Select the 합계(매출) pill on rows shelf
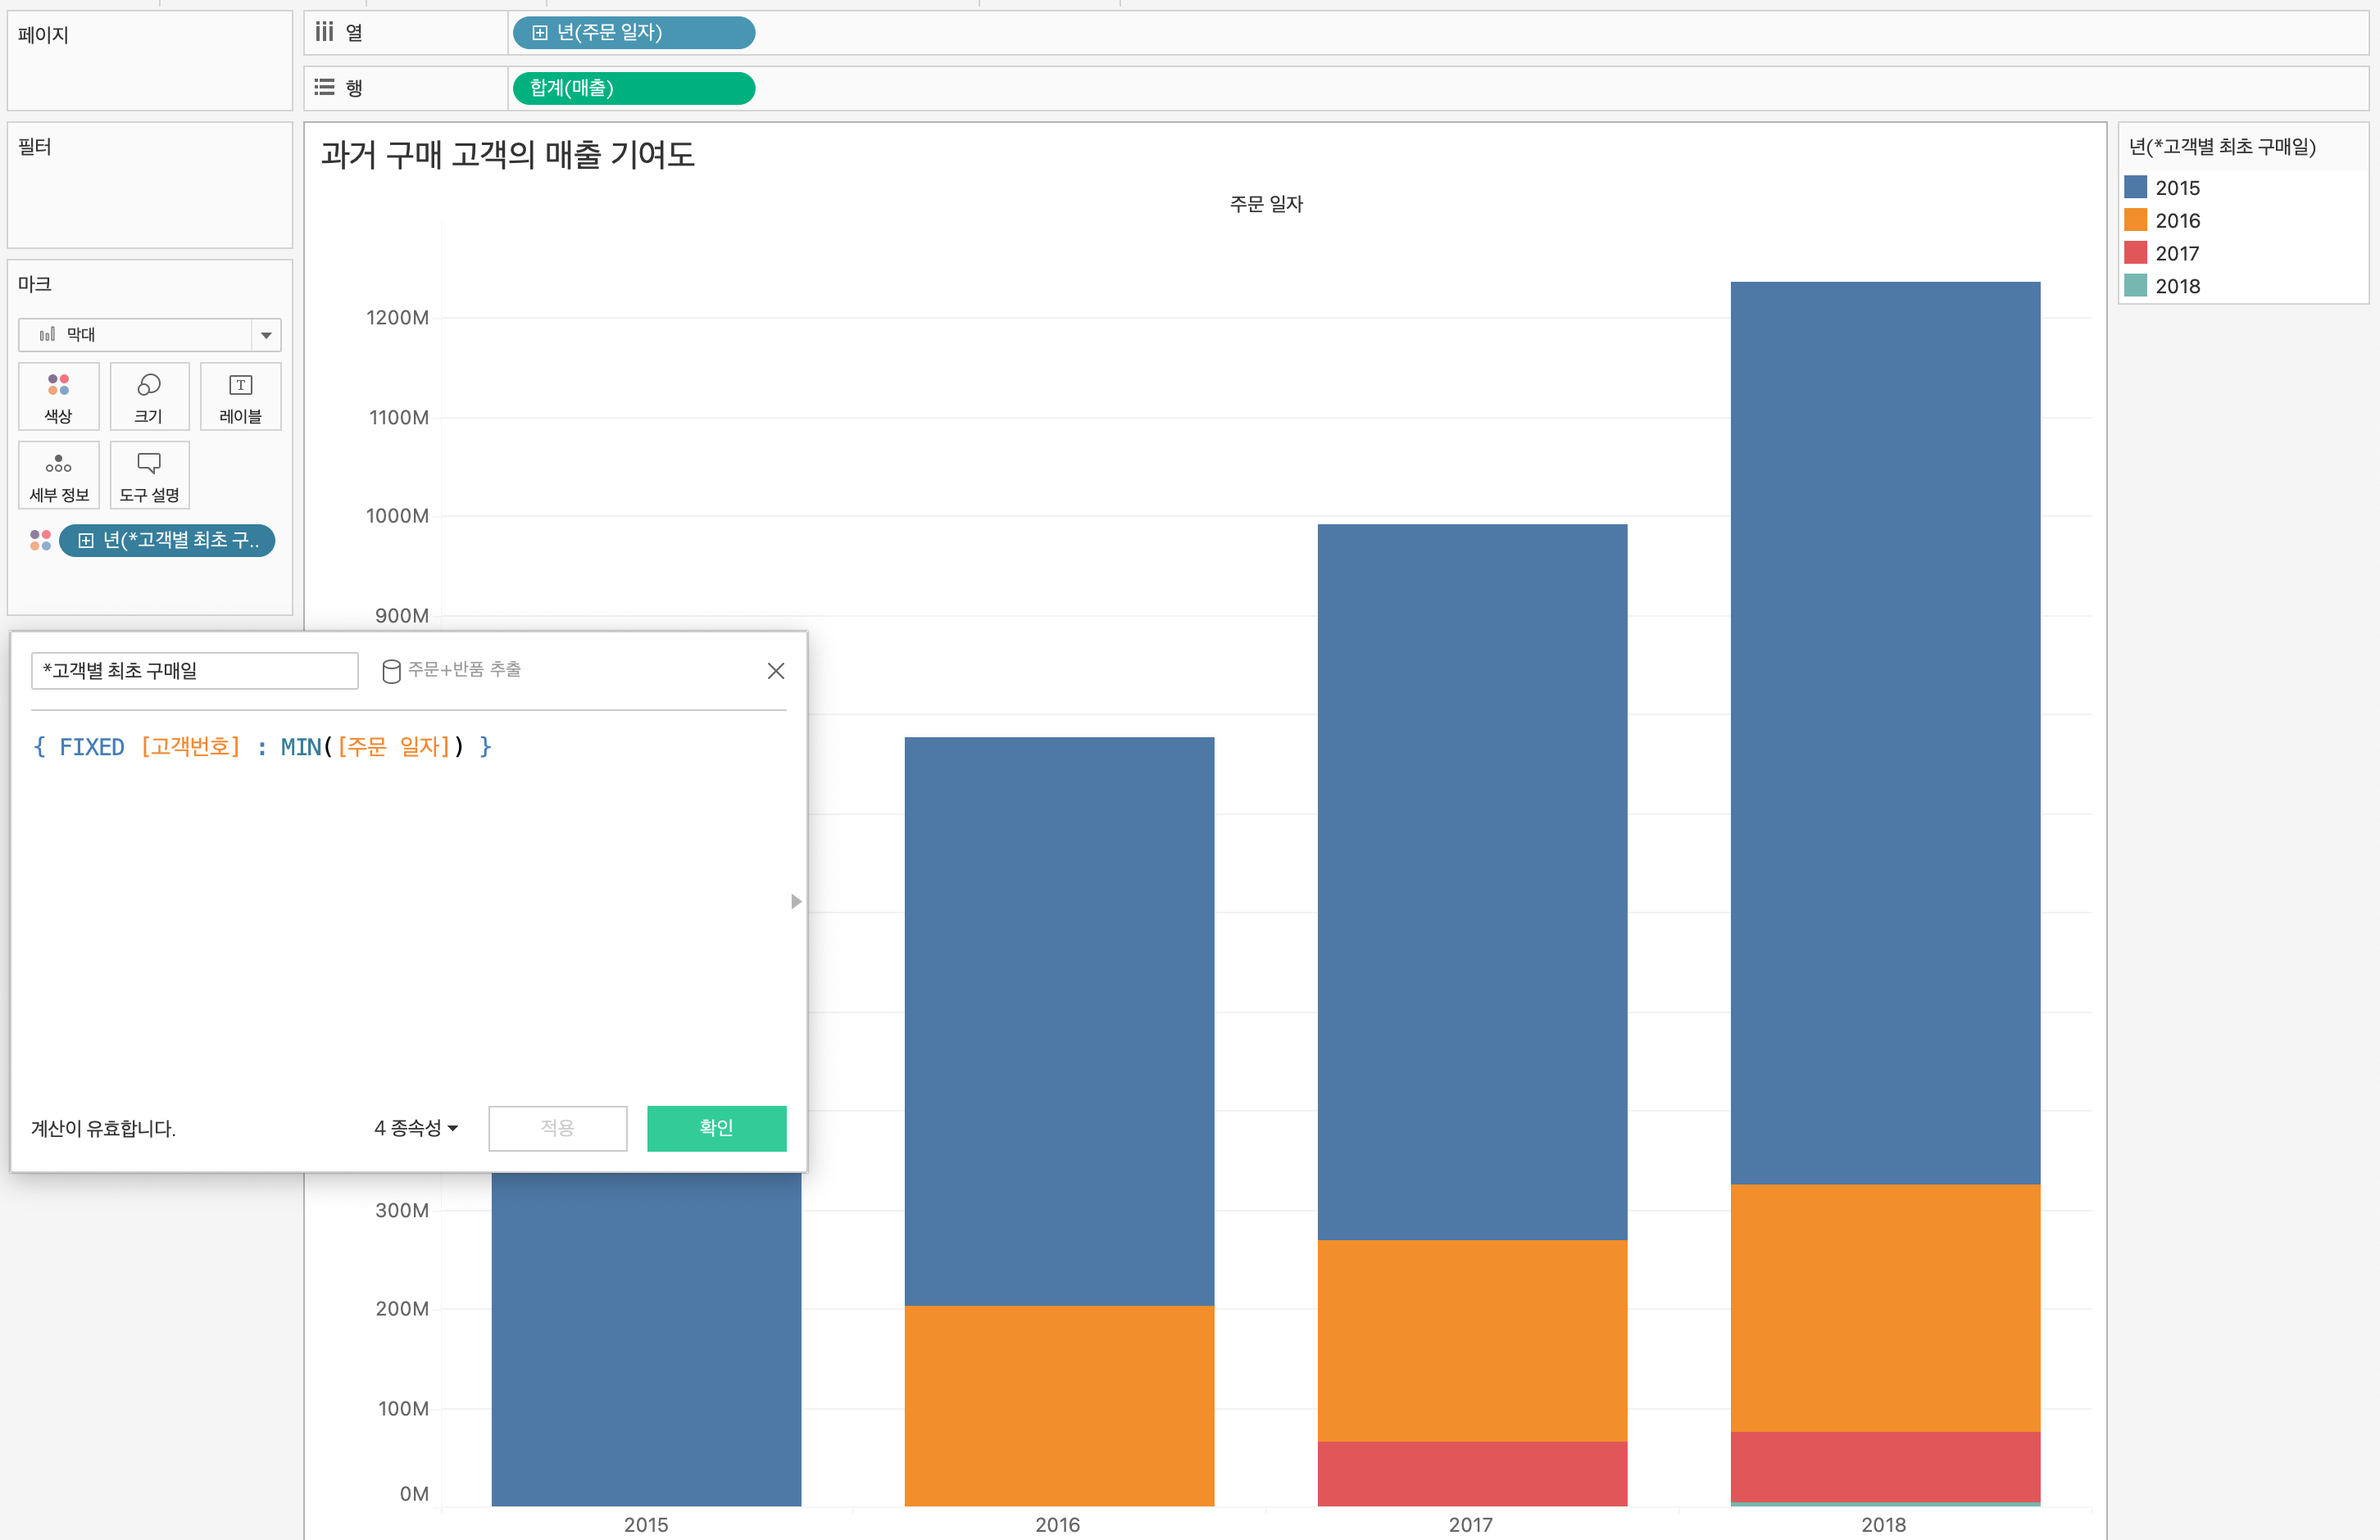This screenshot has height=1540, width=2380. (632, 88)
